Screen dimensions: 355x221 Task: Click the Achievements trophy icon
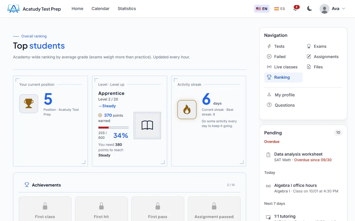click(27, 185)
